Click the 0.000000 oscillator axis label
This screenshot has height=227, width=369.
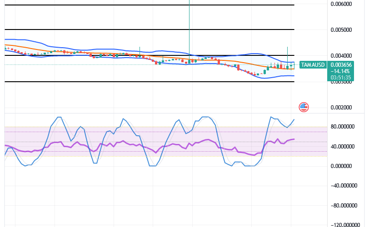[341, 166]
